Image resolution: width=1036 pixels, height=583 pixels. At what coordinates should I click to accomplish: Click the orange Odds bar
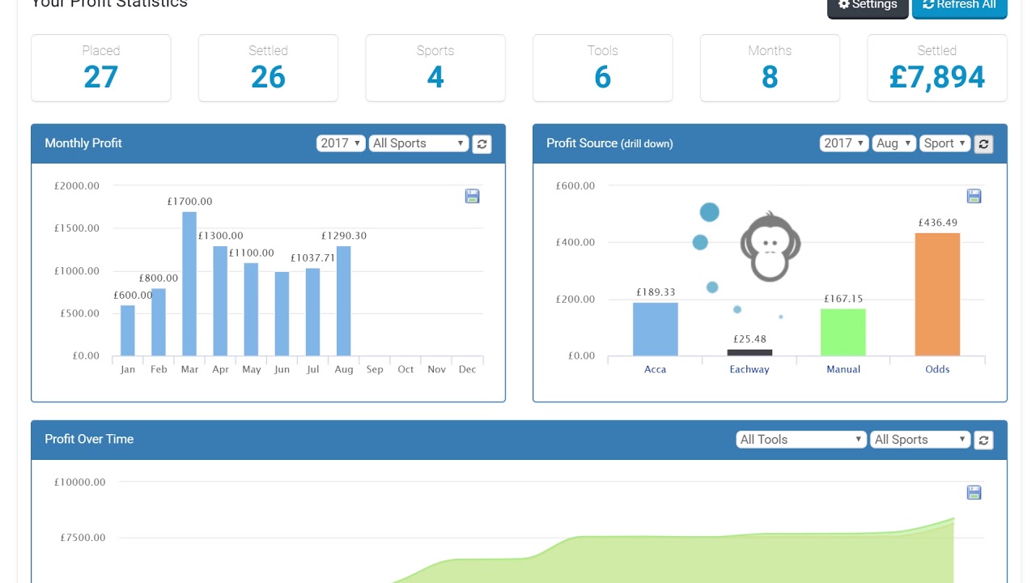[x=937, y=295]
